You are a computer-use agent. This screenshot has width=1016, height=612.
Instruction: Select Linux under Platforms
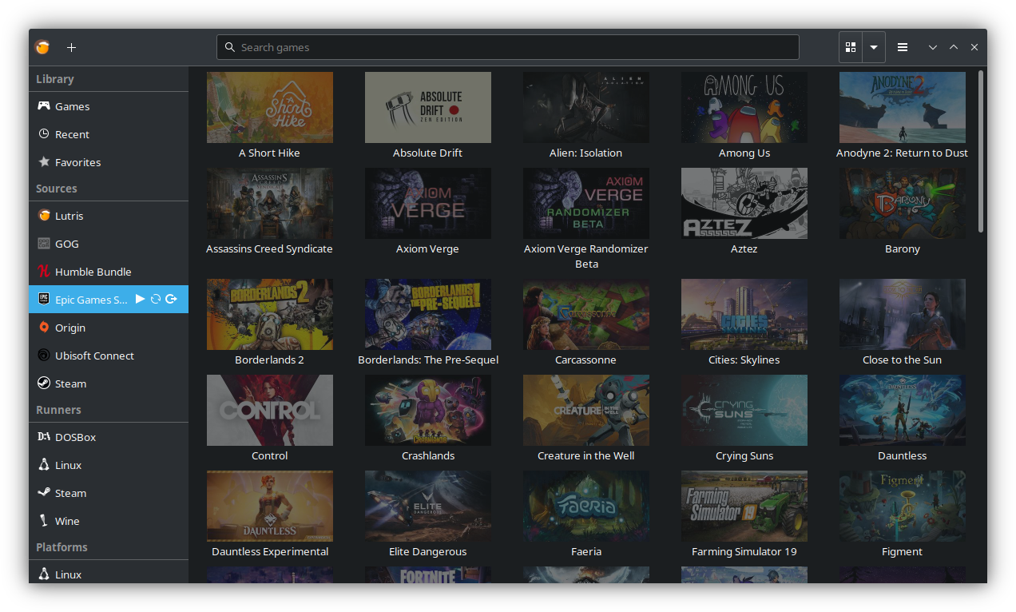[109, 573]
